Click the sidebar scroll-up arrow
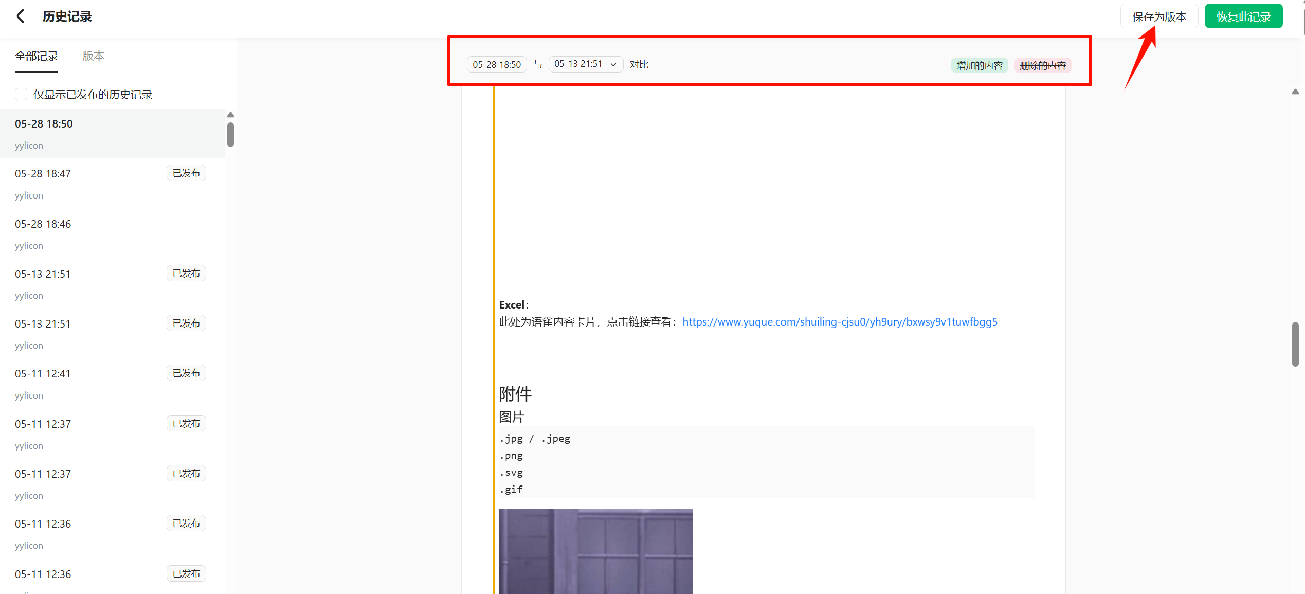The width and height of the screenshot is (1305, 594). [230, 115]
